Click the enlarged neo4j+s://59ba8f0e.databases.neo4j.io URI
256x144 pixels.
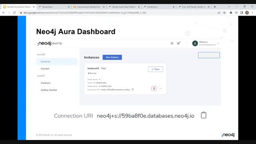146,116
